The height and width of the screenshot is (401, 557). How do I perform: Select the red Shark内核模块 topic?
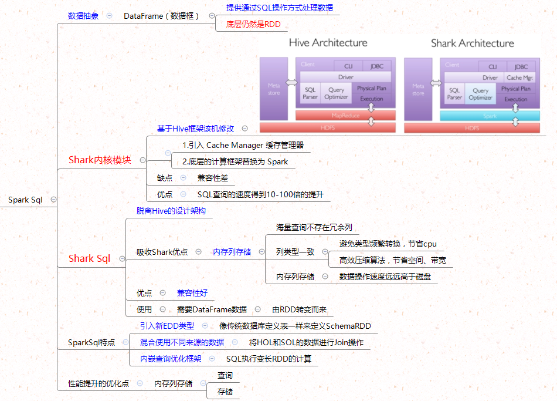(x=100, y=160)
